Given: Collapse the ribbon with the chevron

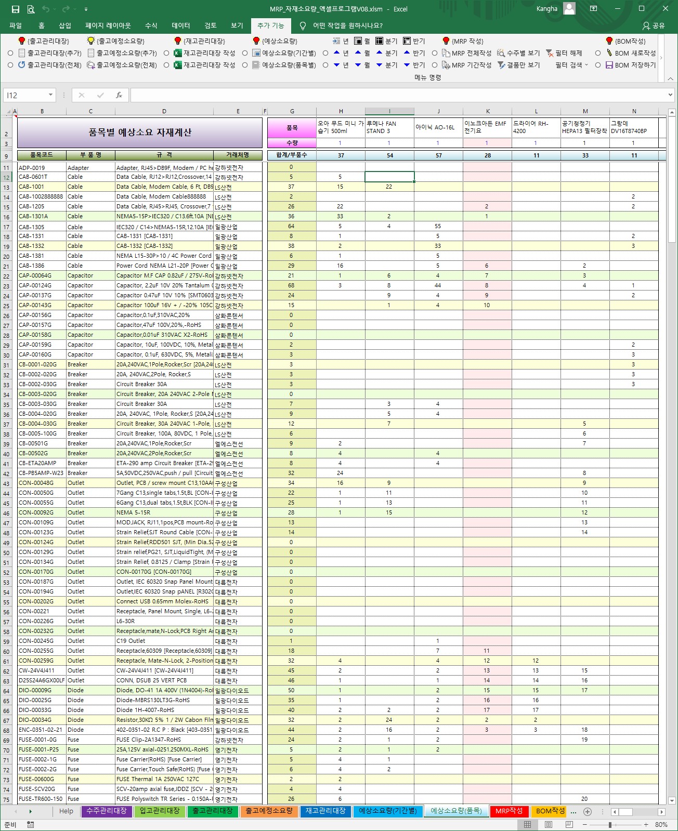Looking at the screenshot, I should [670, 78].
